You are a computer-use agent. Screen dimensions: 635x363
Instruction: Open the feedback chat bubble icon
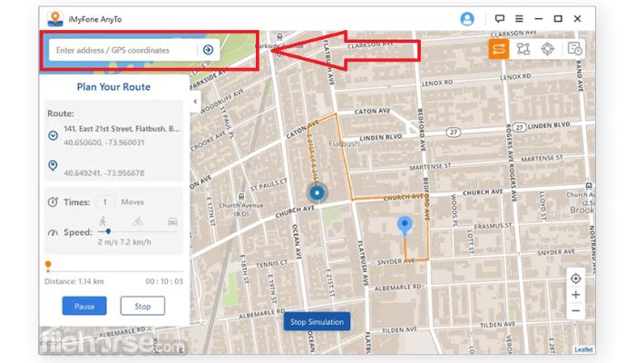tap(499, 19)
